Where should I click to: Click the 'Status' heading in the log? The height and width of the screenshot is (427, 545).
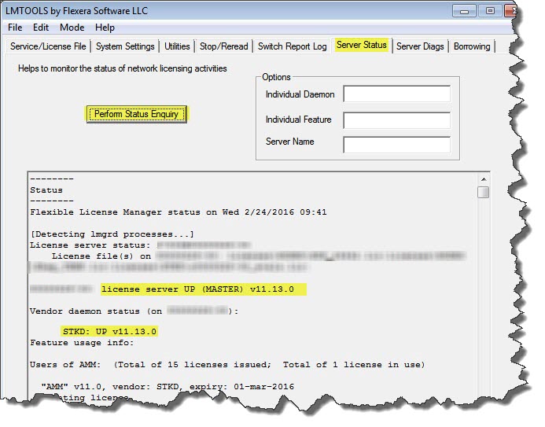46,190
